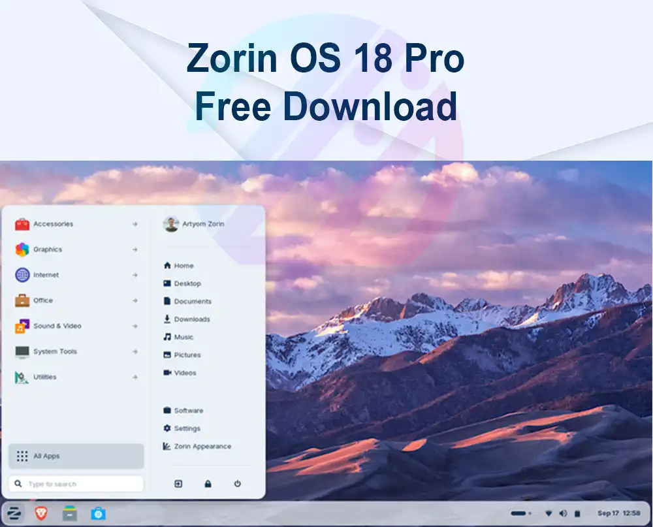Expand the Accessories category
653x527 pixels.
[x=54, y=224]
